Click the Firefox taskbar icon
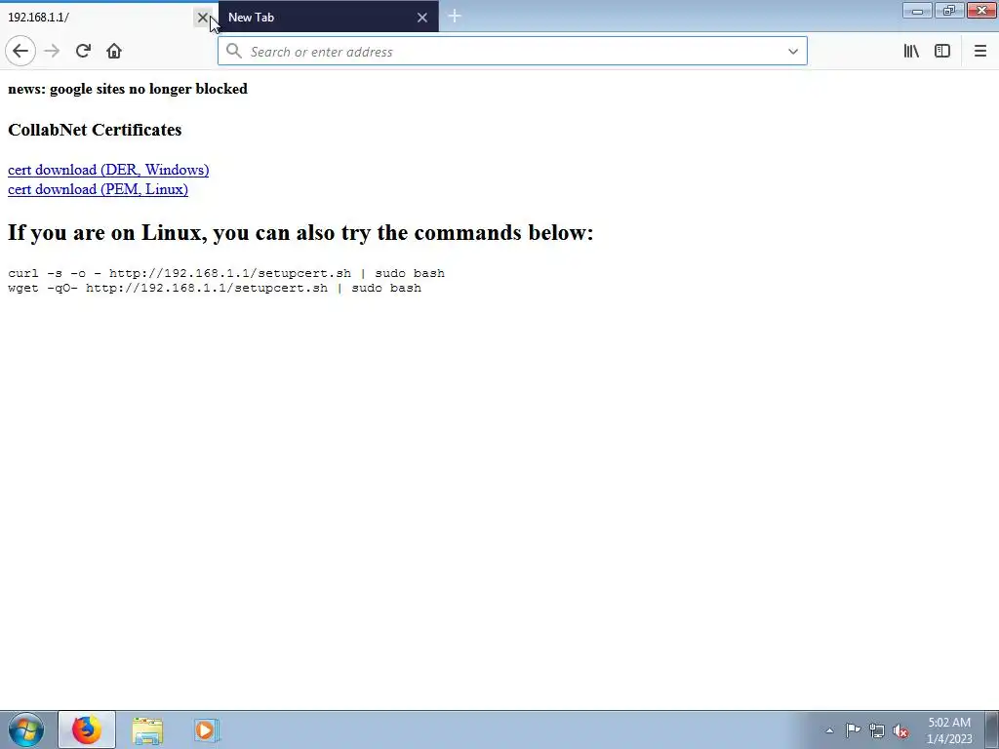 point(87,729)
